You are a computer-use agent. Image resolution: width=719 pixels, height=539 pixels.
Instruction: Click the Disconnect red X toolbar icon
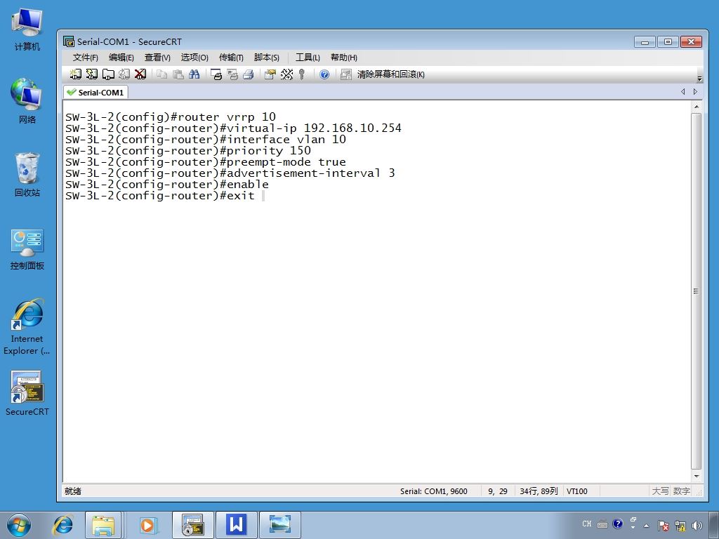140,74
